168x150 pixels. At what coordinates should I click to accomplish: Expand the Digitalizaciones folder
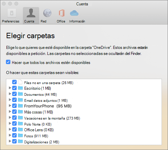click(x=10, y=141)
